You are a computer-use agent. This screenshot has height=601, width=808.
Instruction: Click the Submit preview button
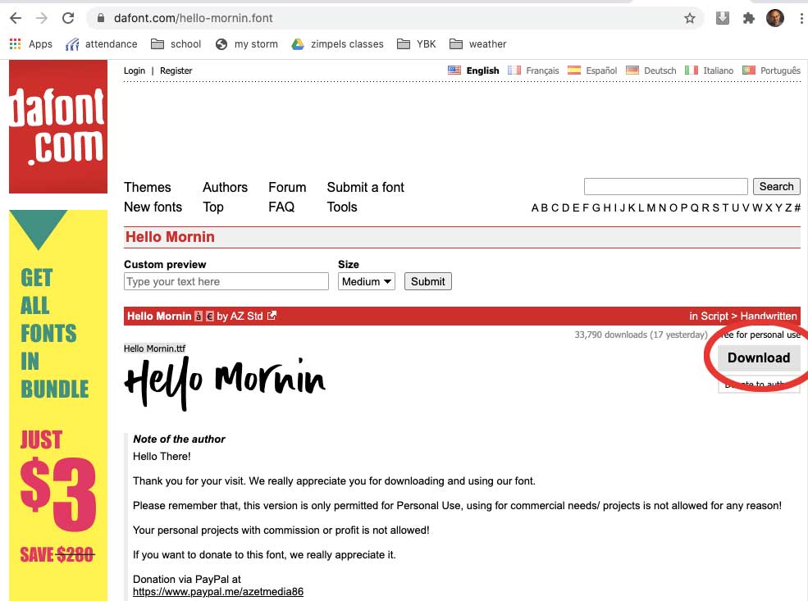(427, 282)
